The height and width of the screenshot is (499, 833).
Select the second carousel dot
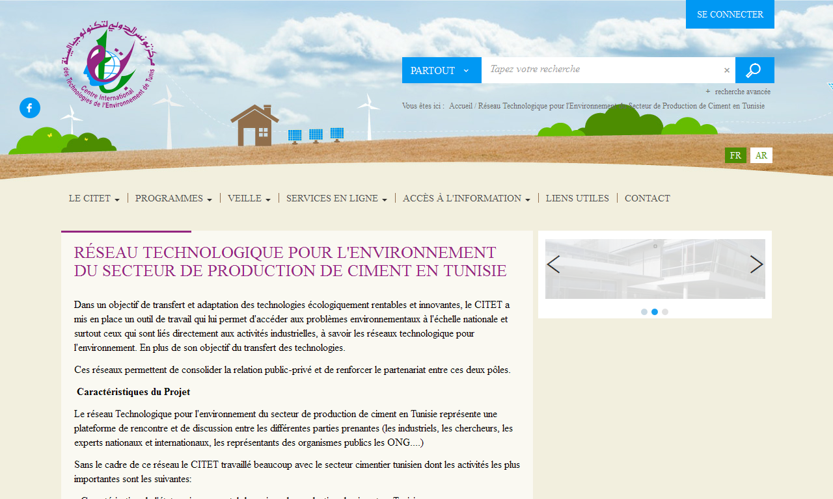(x=655, y=312)
